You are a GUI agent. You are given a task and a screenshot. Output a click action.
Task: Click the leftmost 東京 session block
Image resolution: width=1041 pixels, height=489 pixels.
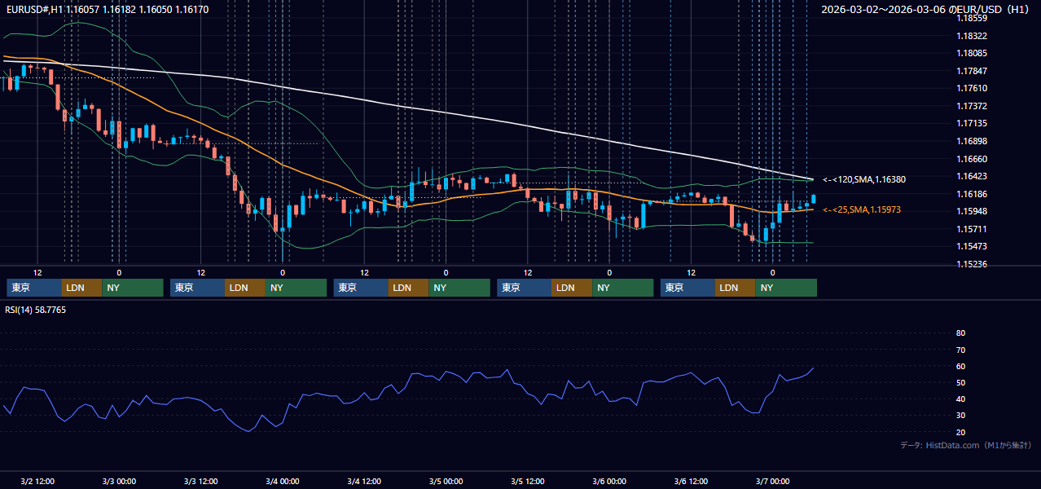[34, 288]
